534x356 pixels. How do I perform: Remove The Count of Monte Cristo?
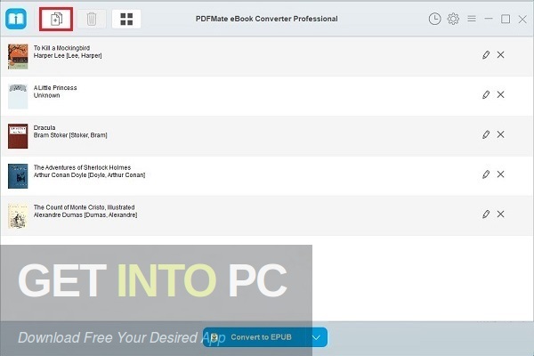(500, 214)
